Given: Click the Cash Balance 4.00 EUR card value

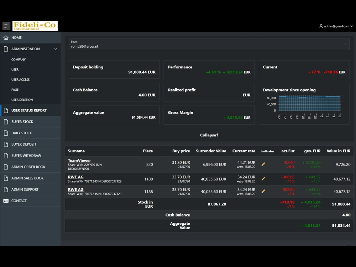Looking at the screenshot, I should [147, 95].
